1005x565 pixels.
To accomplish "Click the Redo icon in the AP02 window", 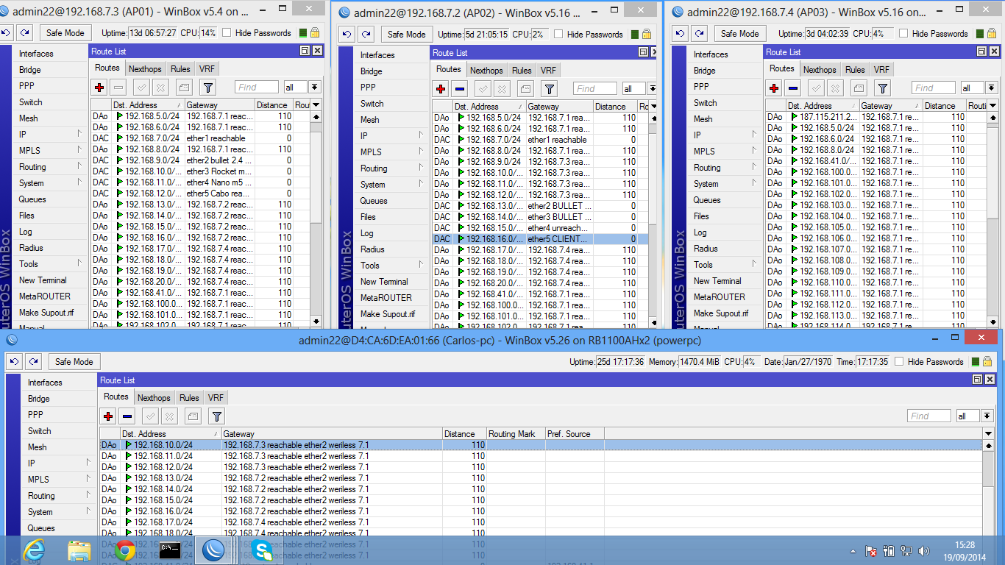I will 366,35.
